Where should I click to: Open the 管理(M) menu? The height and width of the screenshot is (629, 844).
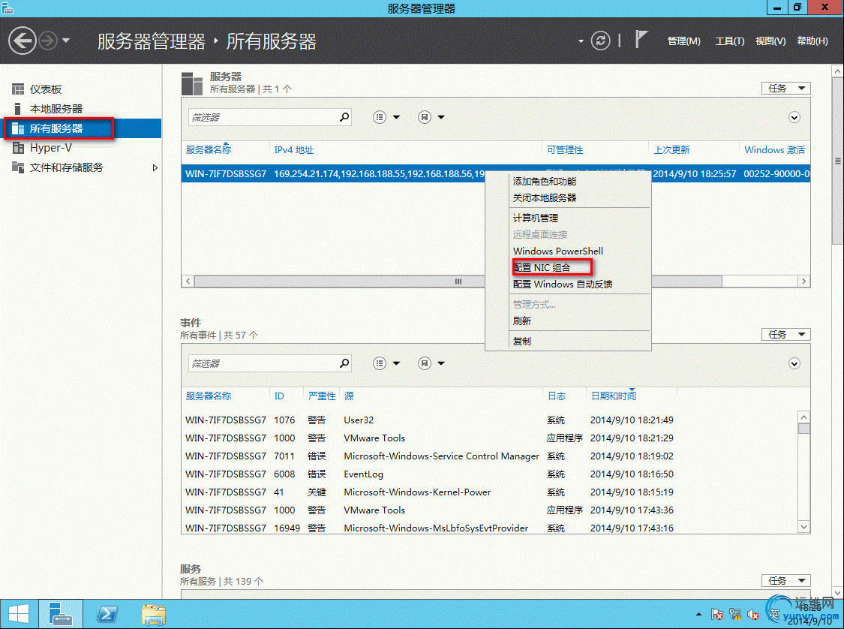pyautogui.click(x=683, y=41)
